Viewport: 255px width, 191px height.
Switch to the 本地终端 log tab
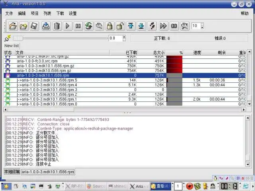[x=12, y=172]
